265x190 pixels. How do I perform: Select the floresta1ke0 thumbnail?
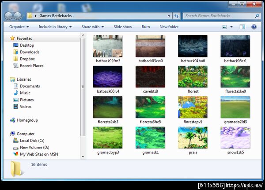tap(235, 77)
